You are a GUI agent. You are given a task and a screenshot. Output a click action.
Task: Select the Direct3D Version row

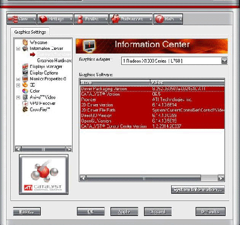(152, 116)
